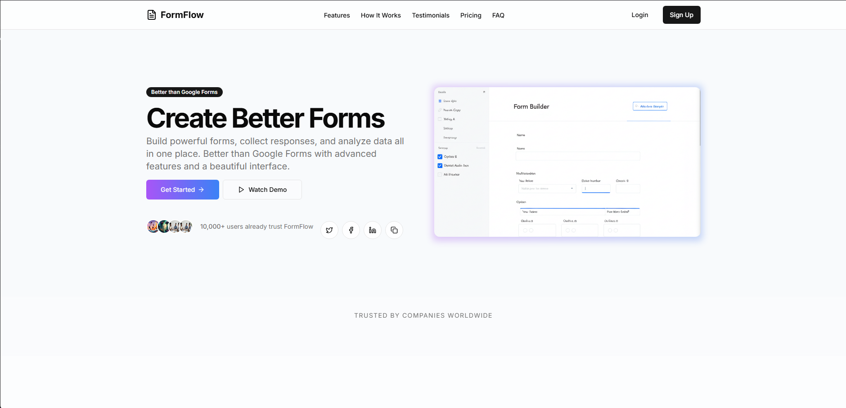The width and height of the screenshot is (846, 408).
Task: Open the FAQ nav link
Action: (498, 15)
